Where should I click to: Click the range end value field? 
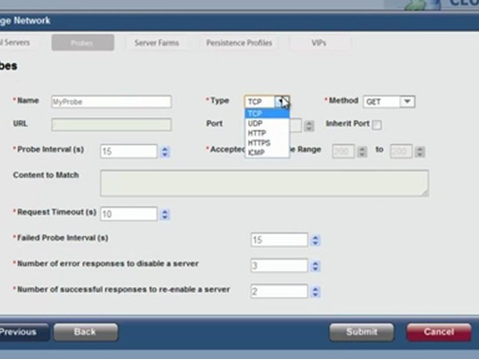(x=401, y=152)
